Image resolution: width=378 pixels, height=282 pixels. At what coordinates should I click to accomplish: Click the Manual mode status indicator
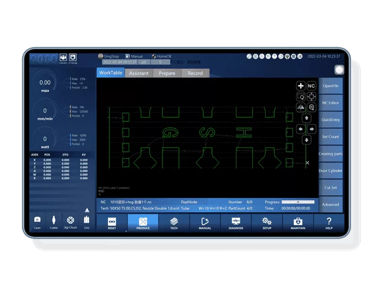coord(134,56)
